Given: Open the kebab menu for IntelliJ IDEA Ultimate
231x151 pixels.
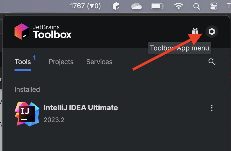Looking at the screenshot, I should click(212, 108).
